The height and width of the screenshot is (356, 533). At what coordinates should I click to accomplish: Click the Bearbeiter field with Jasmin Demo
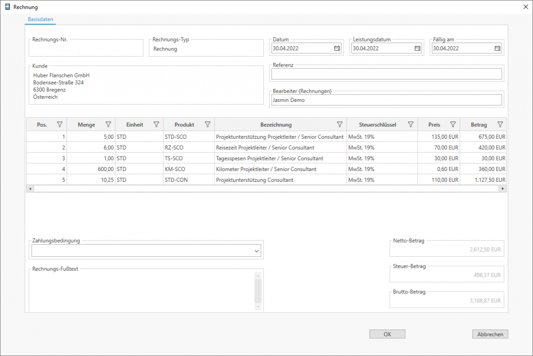tap(387, 100)
